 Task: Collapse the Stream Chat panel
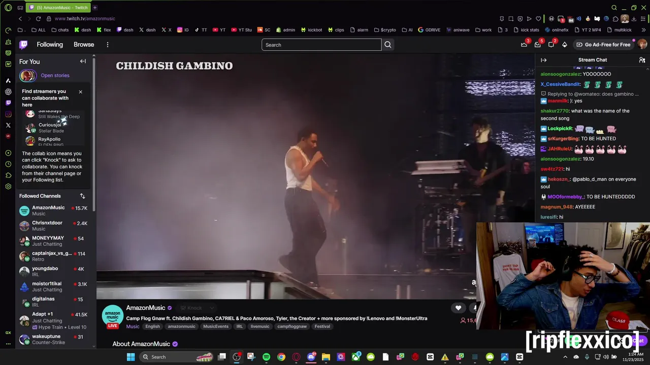[544, 60]
